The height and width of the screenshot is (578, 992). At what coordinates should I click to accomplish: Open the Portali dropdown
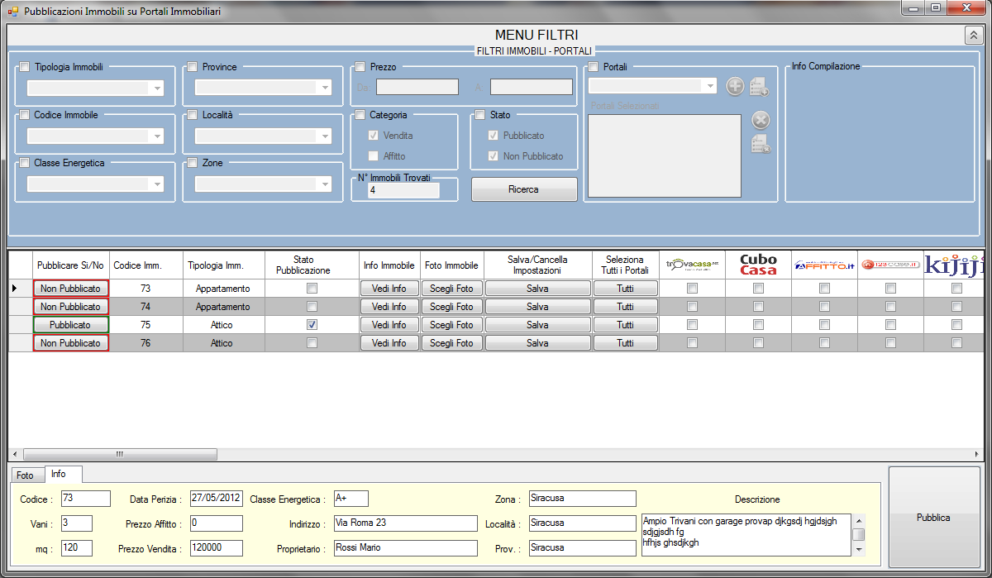click(x=710, y=86)
